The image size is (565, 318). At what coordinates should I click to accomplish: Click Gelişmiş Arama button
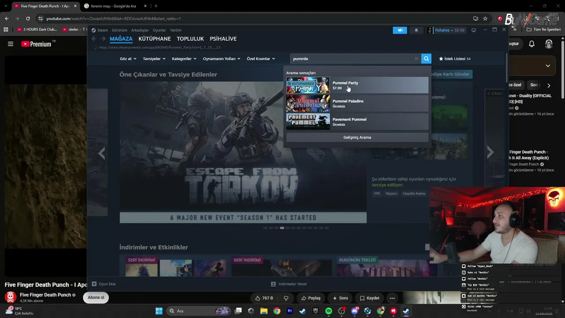coord(357,137)
